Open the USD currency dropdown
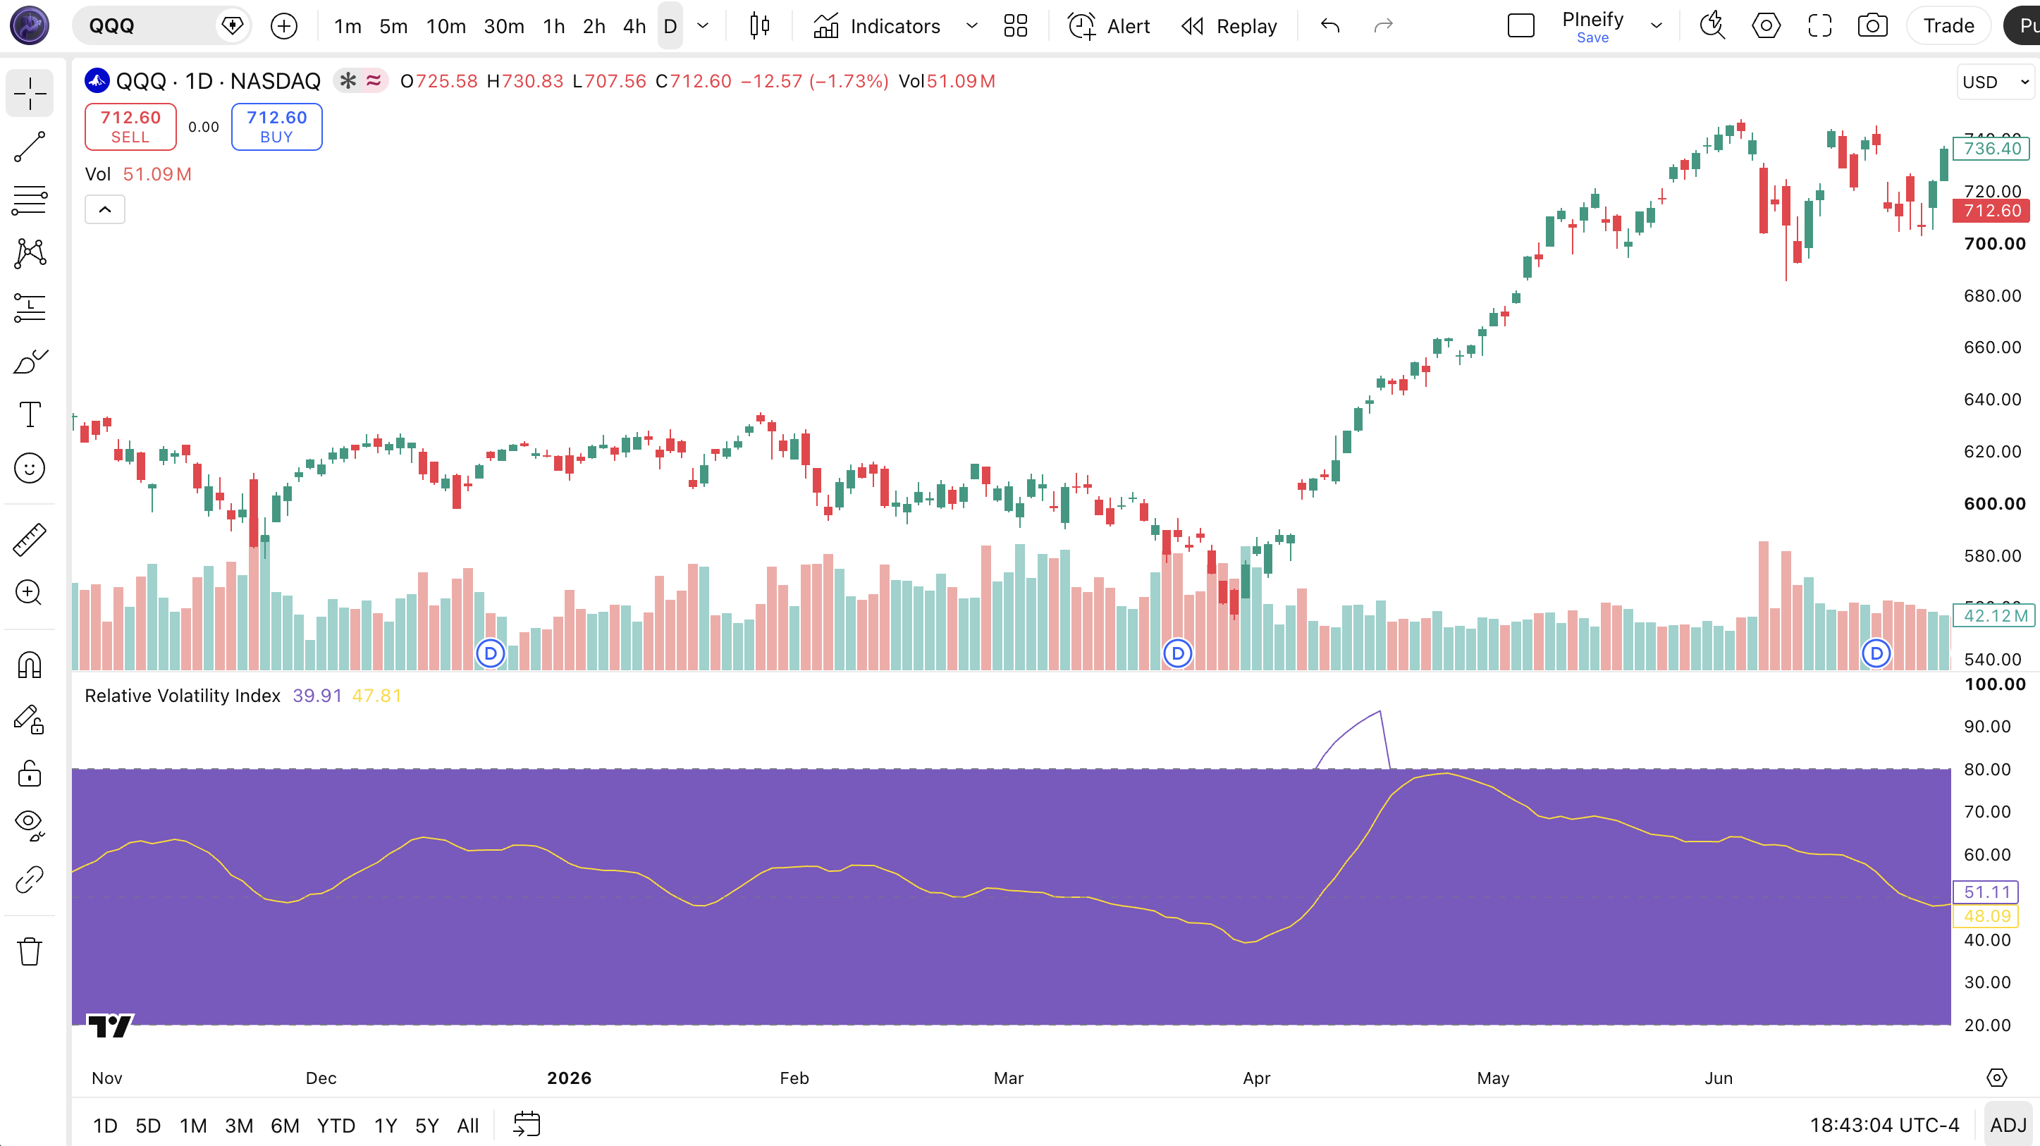This screenshot has height=1146, width=2040. 1996,82
